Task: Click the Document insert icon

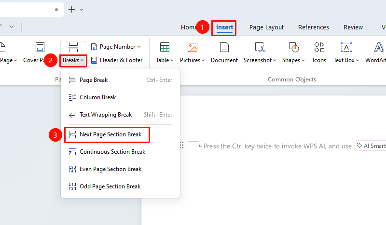Action: [x=224, y=47]
